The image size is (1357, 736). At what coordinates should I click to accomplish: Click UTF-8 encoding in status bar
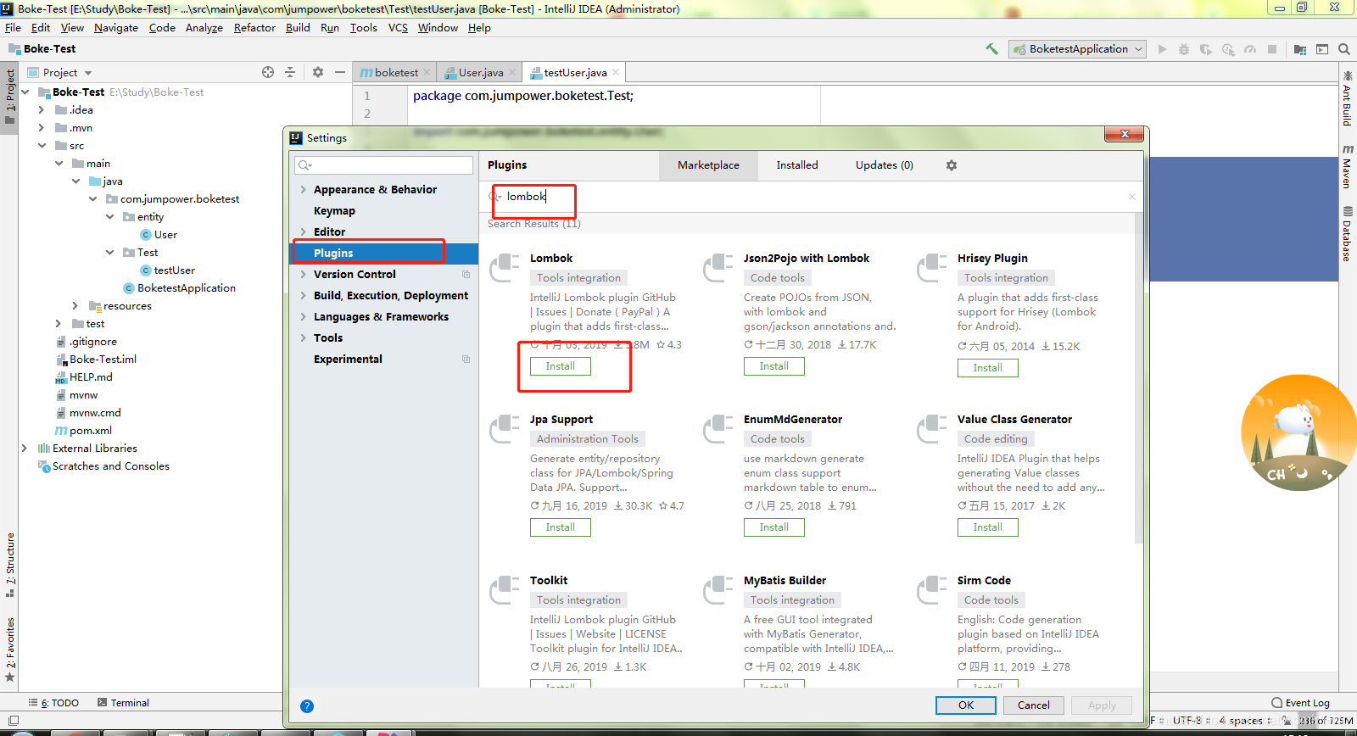1187,721
